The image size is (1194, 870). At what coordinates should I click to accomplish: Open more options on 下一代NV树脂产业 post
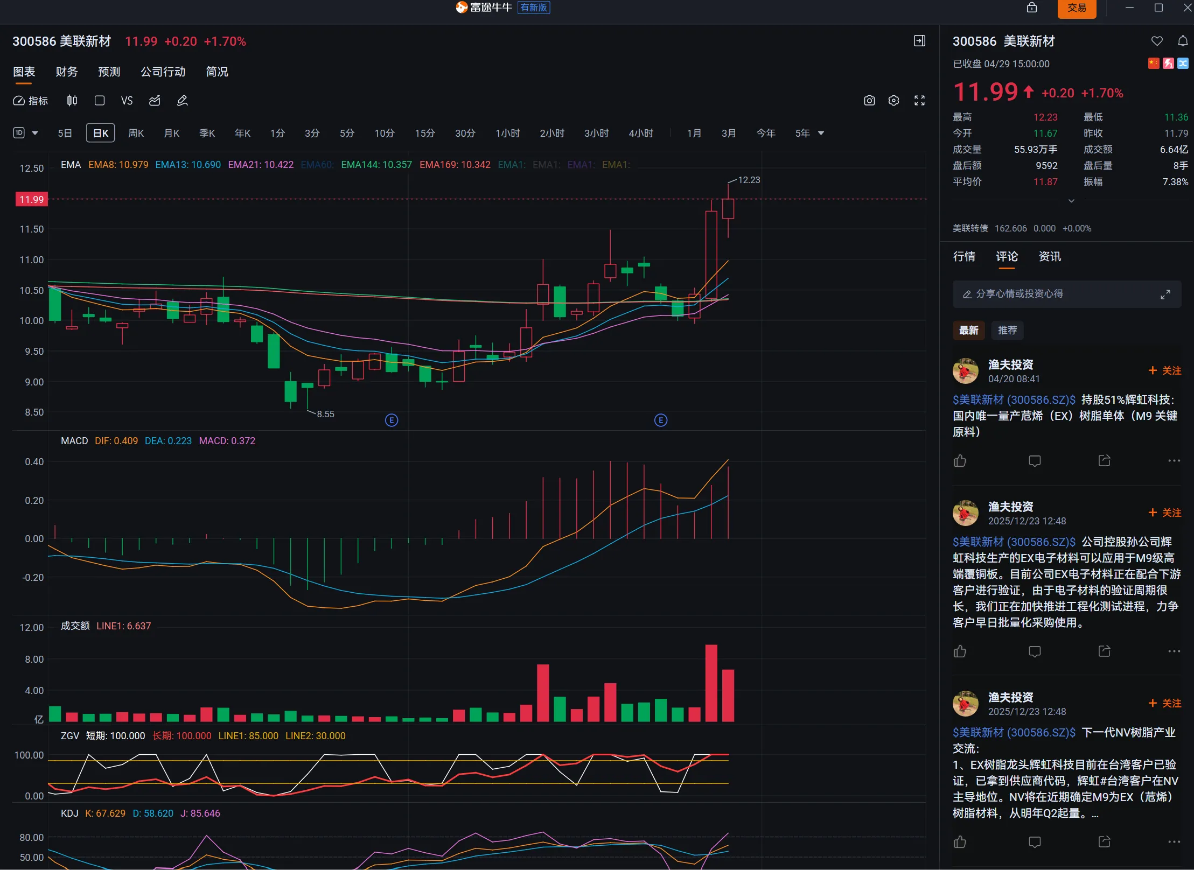click(x=1174, y=842)
